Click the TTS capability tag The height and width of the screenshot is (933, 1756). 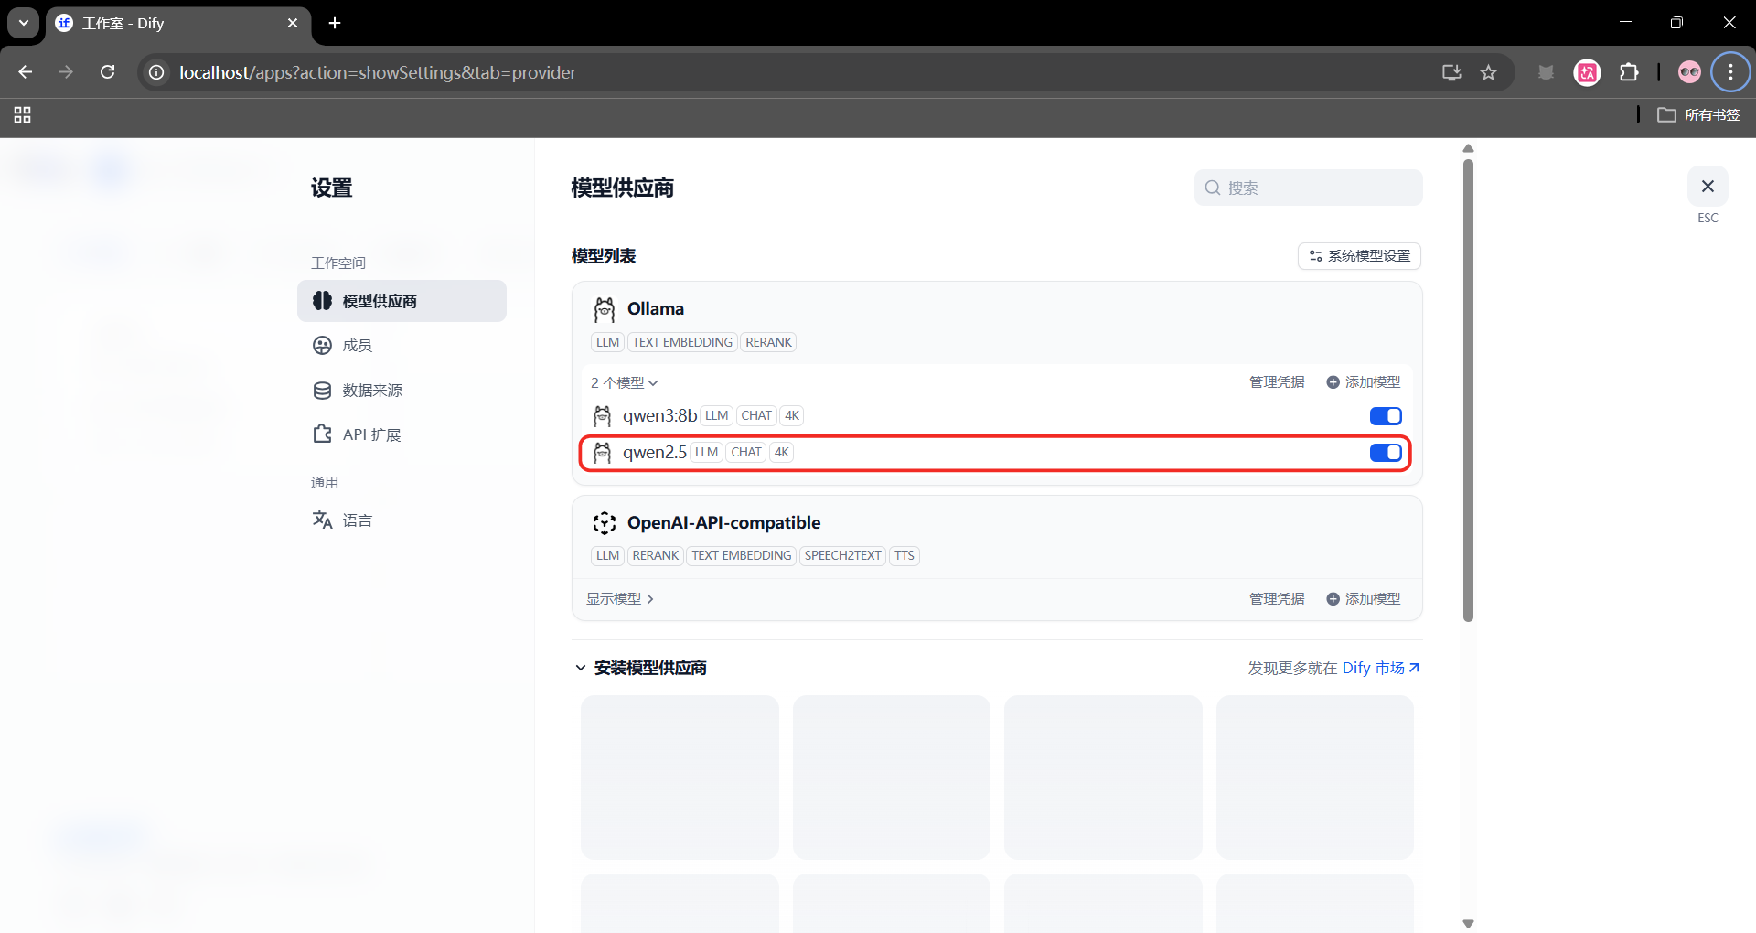click(x=905, y=556)
